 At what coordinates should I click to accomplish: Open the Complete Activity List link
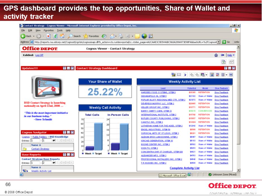point(185,168)
